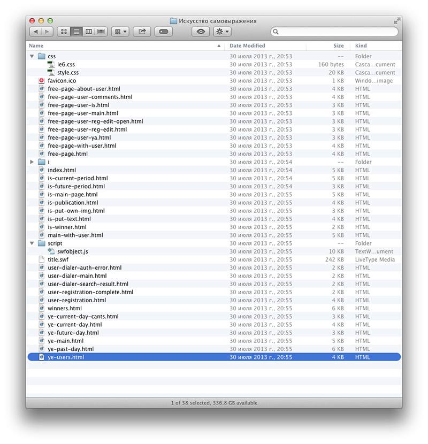Expand the i folder disclosure triangle

(x=32, y=162)
